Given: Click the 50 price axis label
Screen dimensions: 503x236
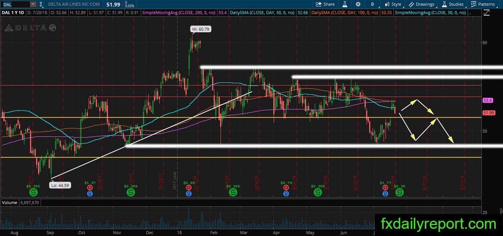Looking at the screenshot, I should pyautogui.click(x=485, y=131).
